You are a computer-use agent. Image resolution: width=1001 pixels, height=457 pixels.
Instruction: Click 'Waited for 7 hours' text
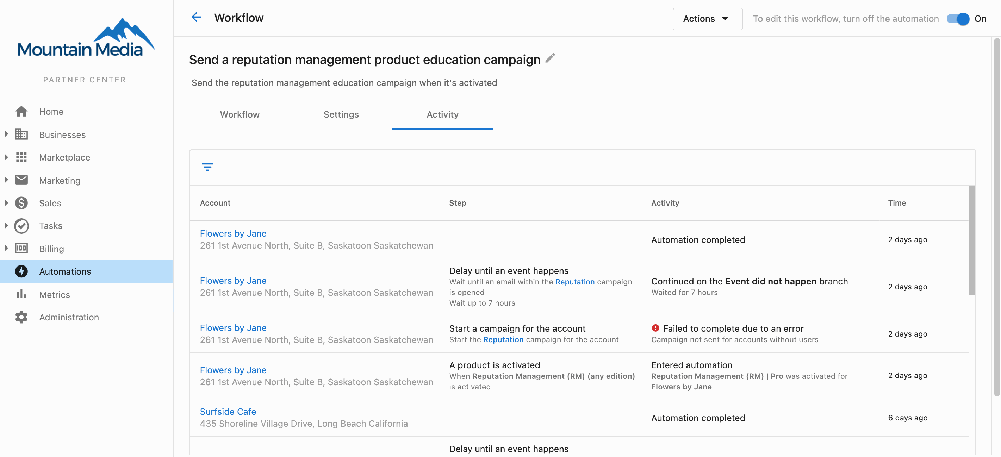pyautogui.click(x=684, y=292)
